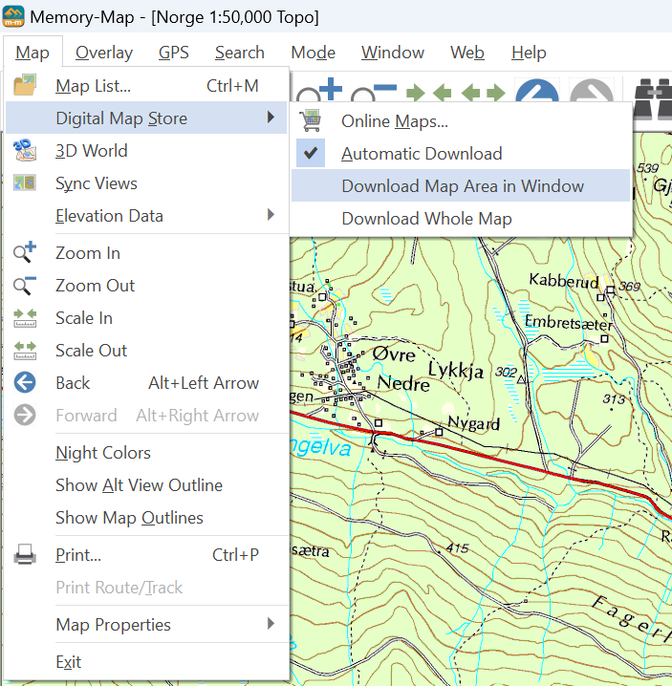Toggle Night Colors option
Screen dimensions: 672x686
(x=103, y=453)
